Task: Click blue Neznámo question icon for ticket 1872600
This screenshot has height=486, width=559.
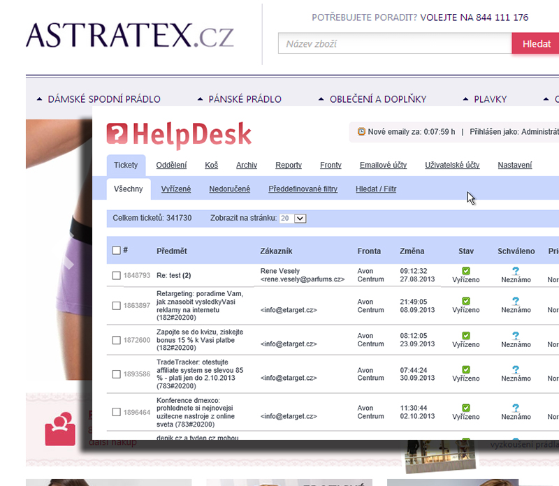Action: 516,336
